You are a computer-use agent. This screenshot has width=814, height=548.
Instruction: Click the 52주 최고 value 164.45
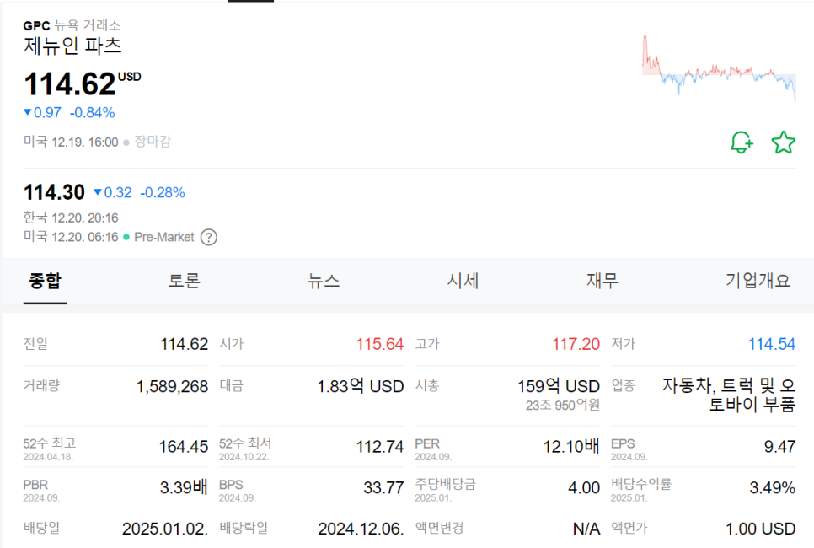184,446
